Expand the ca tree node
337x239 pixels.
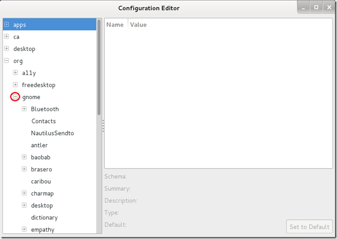[6, 36]
